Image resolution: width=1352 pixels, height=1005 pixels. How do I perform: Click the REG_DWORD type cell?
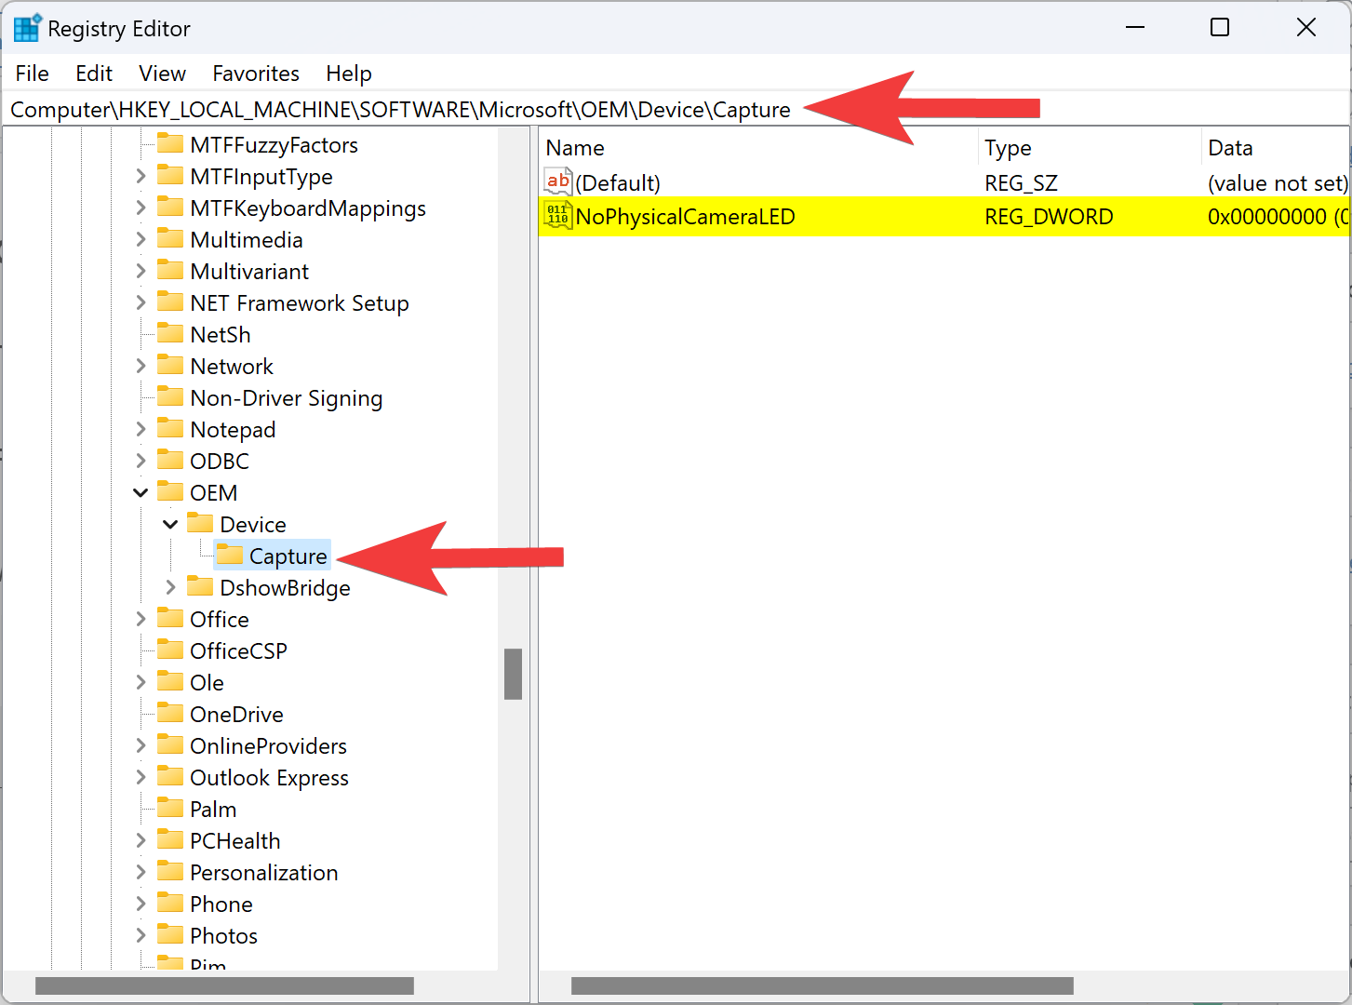[x=1049, y=217]
